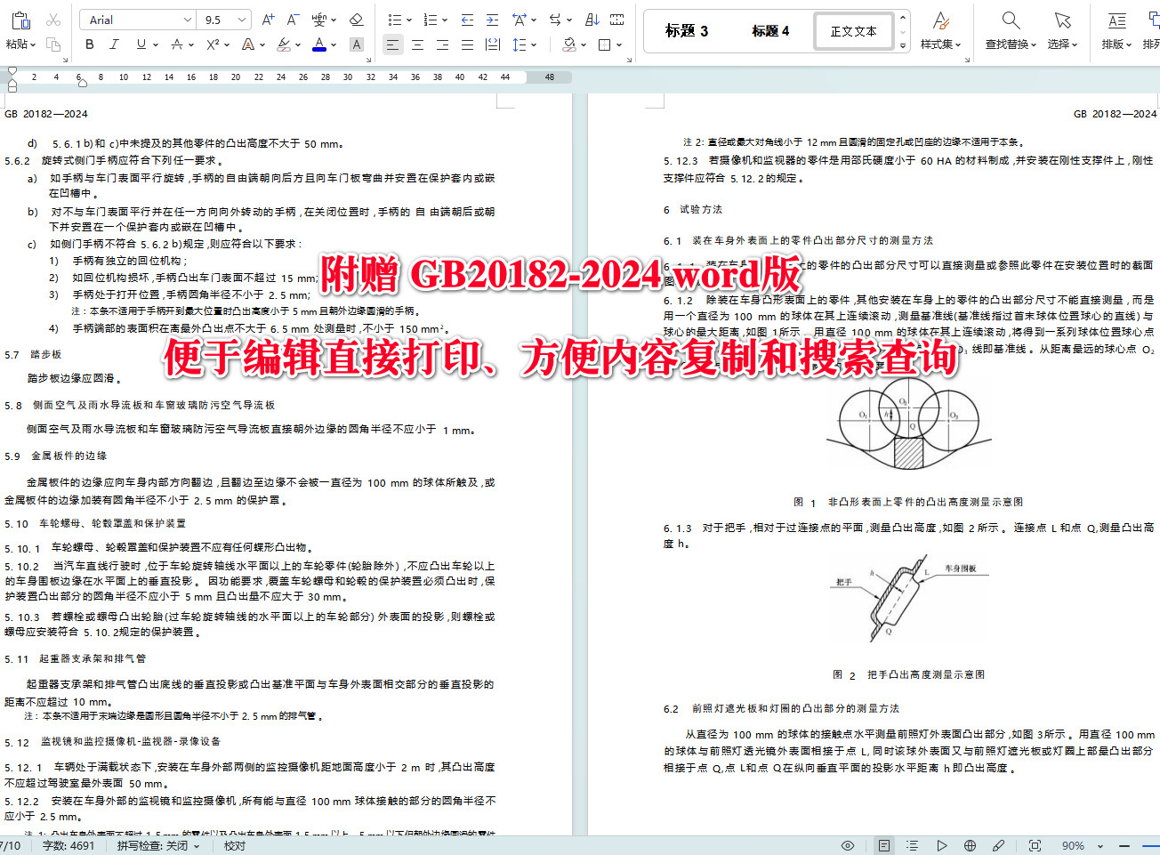Click the Select arrow cursor icon

pos(1062,20)
